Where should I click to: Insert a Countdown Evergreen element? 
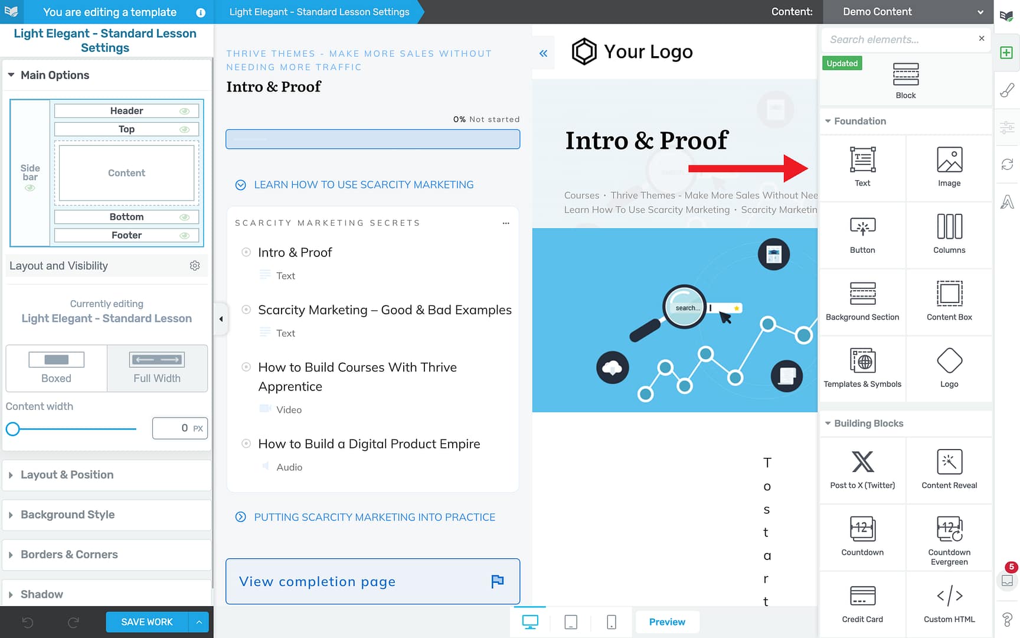point(949,538)
